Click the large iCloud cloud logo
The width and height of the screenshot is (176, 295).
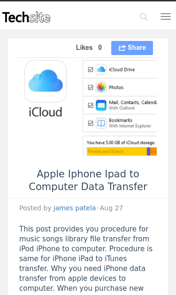point(46,81)
